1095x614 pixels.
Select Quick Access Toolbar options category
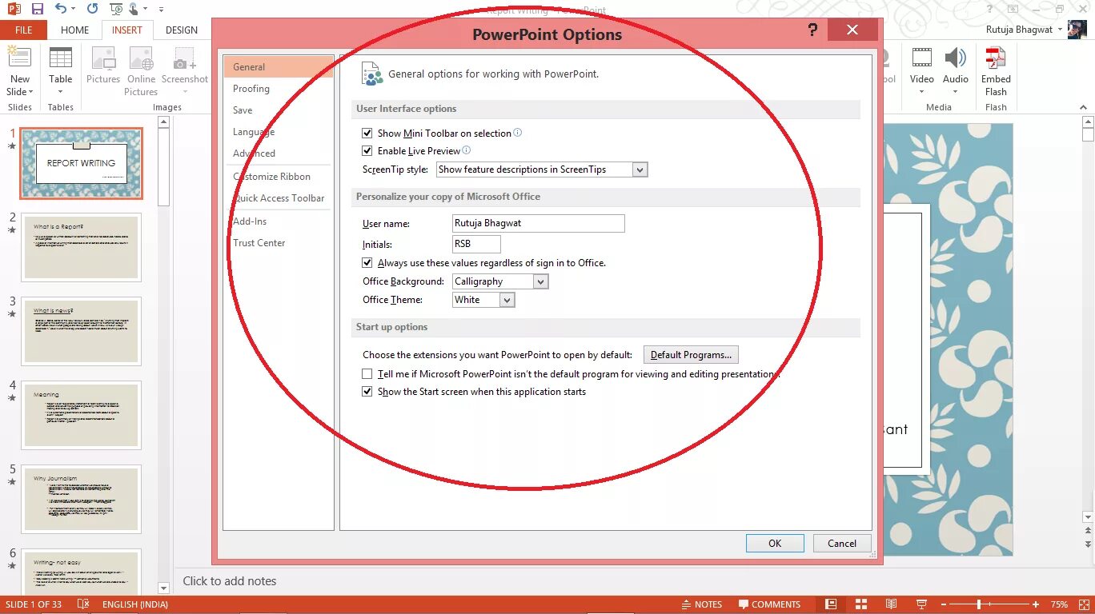(279, 198)
